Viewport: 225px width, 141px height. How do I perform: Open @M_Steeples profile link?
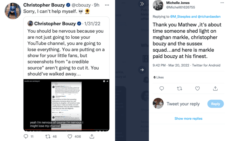(x=180, y=17)
